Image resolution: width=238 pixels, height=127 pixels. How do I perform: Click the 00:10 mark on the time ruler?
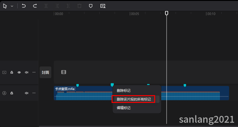coord(211,14)
